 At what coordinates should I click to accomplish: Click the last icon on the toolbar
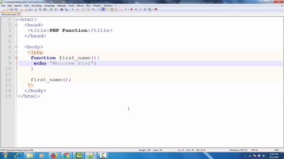click(x=156, y=9)
